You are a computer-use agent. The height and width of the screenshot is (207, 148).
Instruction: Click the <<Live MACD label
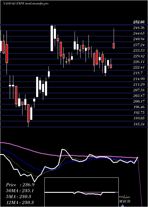click(x=125, y=199)
